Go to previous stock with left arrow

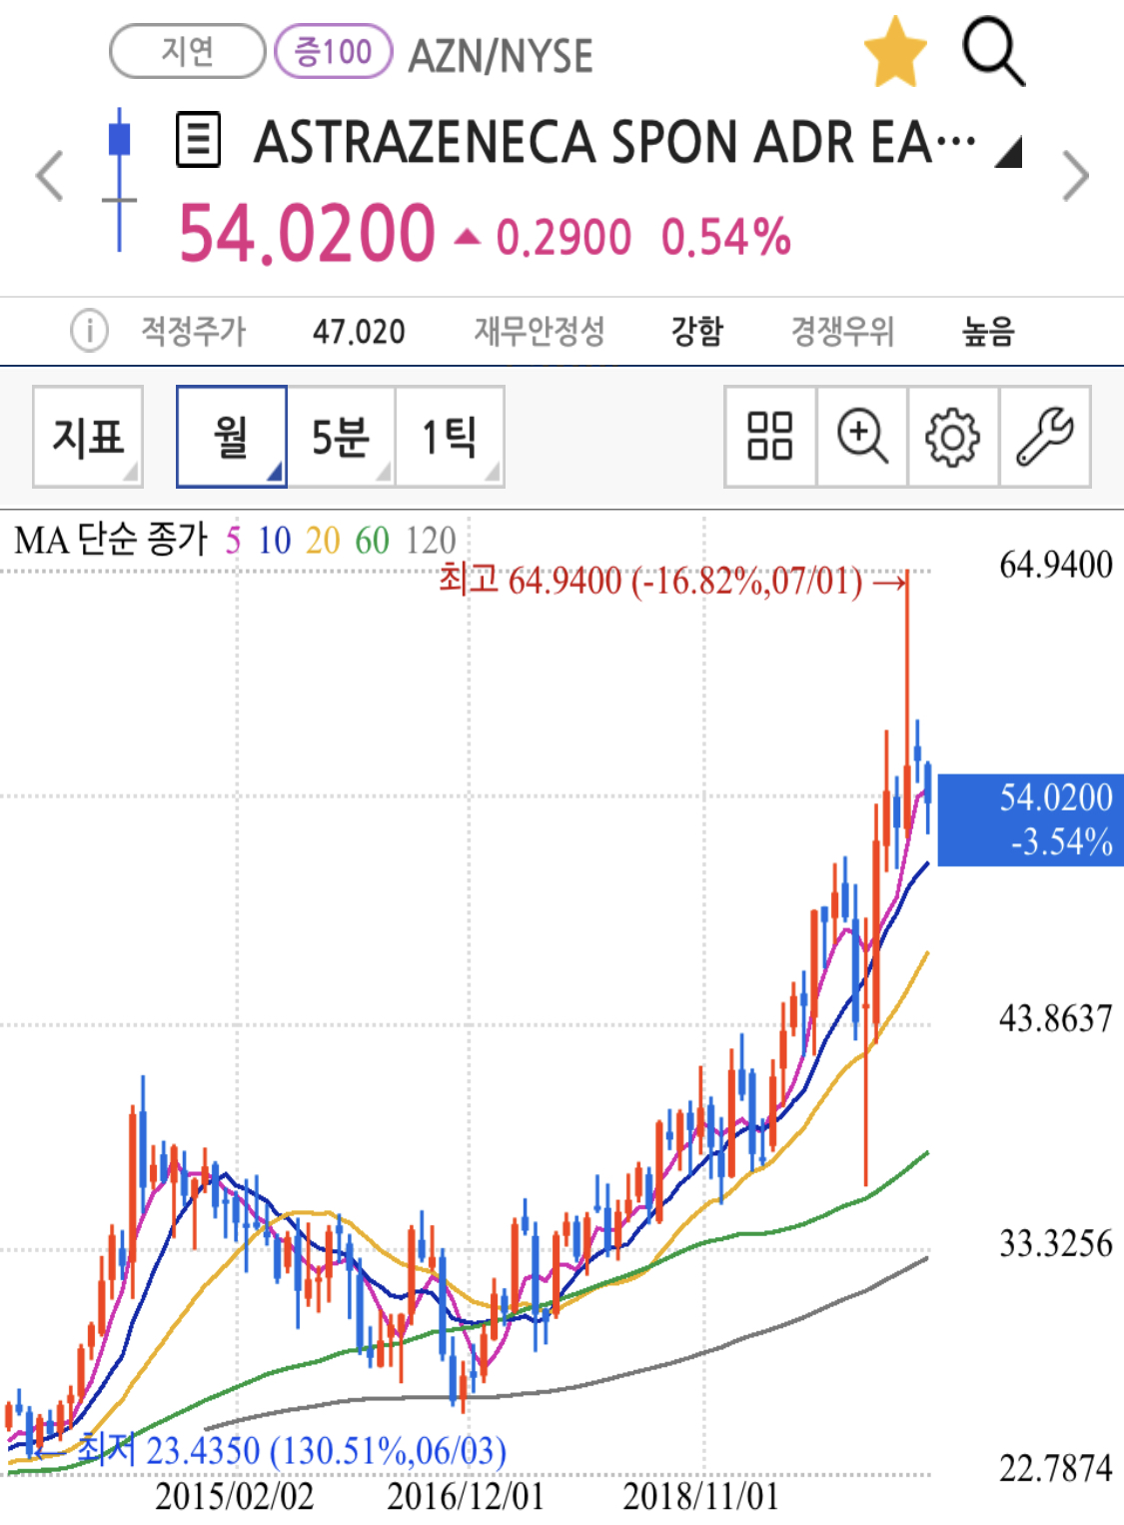(50, 176)
